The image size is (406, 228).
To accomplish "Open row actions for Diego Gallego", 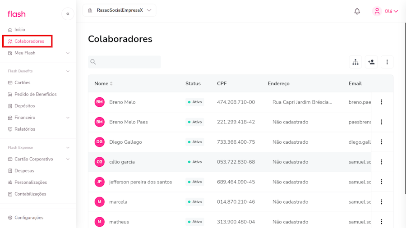I will (x=381, y=142).
